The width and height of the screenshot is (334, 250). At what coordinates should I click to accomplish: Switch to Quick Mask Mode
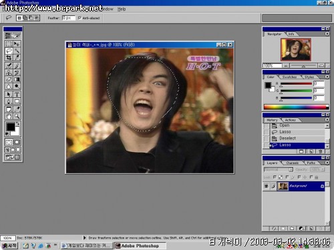click(x=17, y=142)
